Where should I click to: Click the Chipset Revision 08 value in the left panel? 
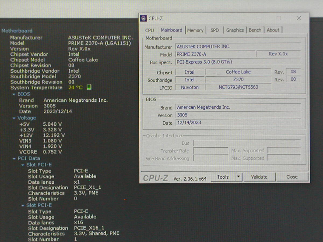[x=71, y=65]
